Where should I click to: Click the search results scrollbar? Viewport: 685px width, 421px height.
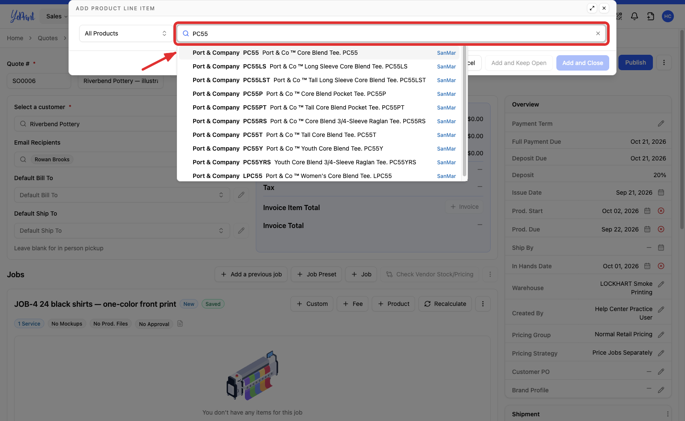pos(464,111)
